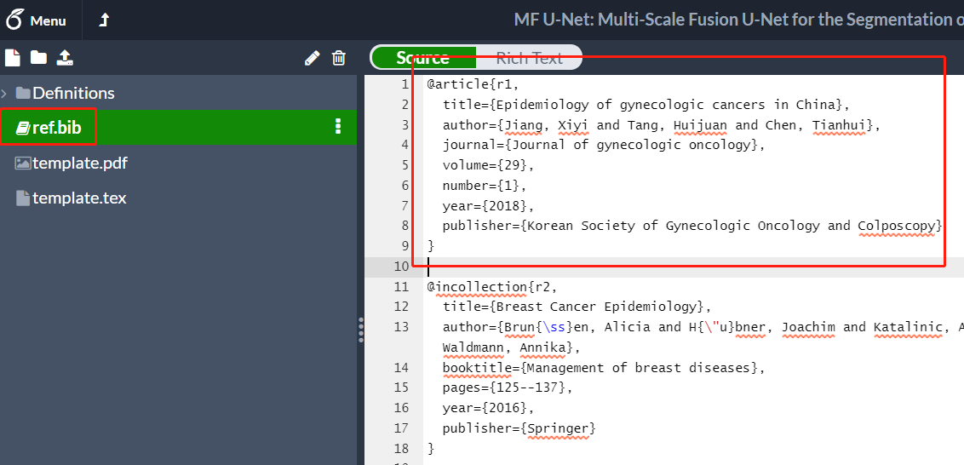Create a new file with the file icon

pos(12,58)
